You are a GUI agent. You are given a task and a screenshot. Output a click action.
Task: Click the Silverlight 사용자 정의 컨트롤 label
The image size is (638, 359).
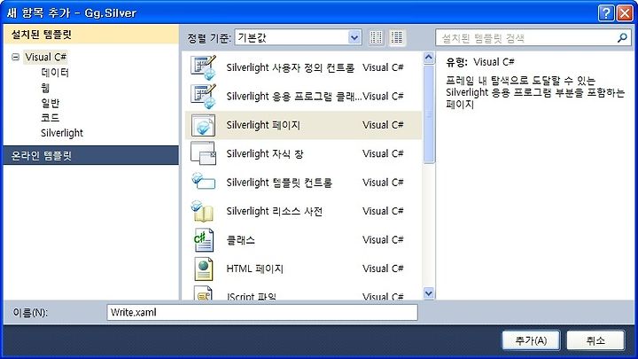(x=291, y=67)
